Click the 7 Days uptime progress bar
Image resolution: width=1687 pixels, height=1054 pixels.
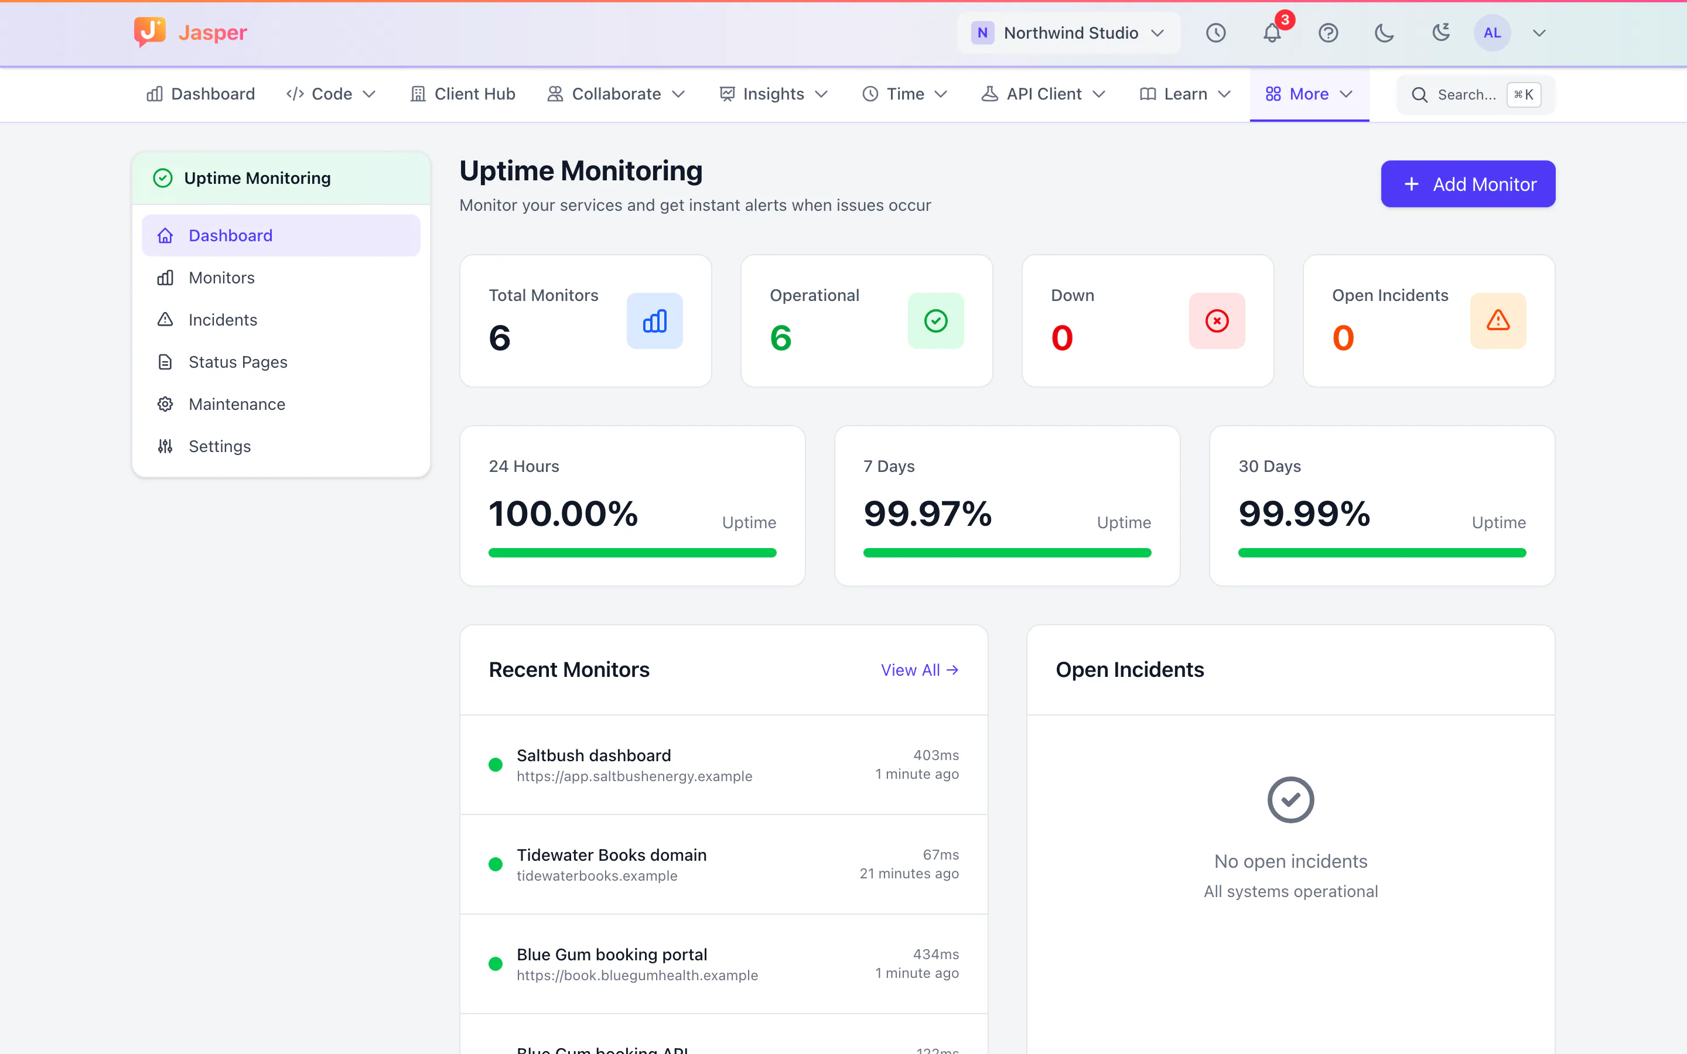1008,553
